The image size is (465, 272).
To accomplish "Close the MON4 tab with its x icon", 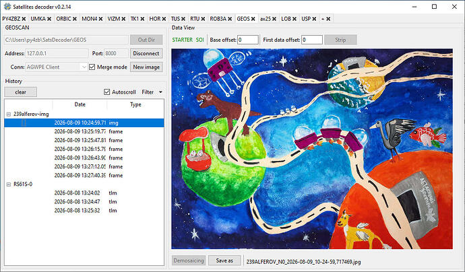I will point(101,19).
